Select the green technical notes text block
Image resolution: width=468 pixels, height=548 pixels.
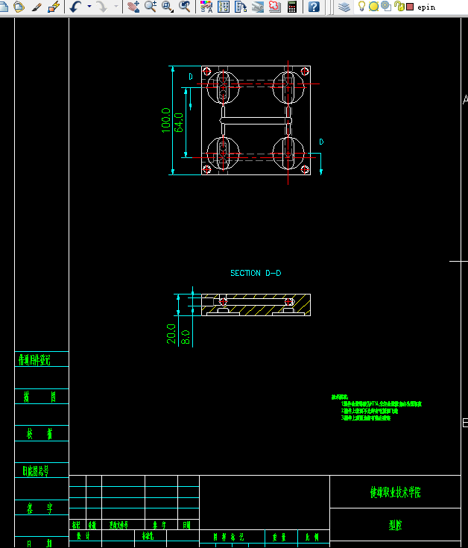point(376,407)
